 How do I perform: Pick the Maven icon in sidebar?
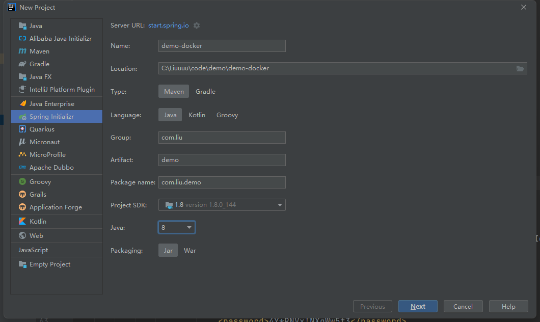coord(22,51)
